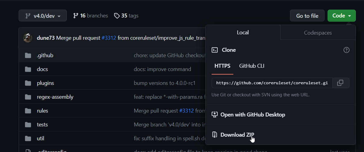Open commit 'feat: replace *-with-params.ra'
Viewport: 364px width, 152px height.
170,97
